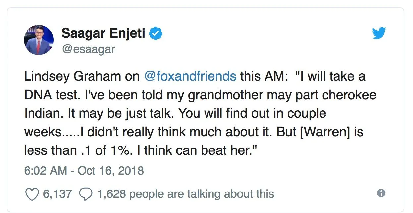This screenshot has height=213, width=413.
Task: Open '1,628 people are talking about this'
Action: pyautogui.click(x=186, y=194)
